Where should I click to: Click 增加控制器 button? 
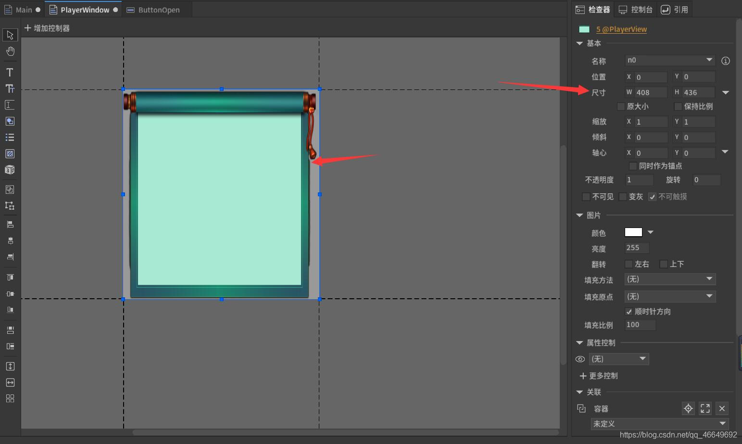click(47, 28)
